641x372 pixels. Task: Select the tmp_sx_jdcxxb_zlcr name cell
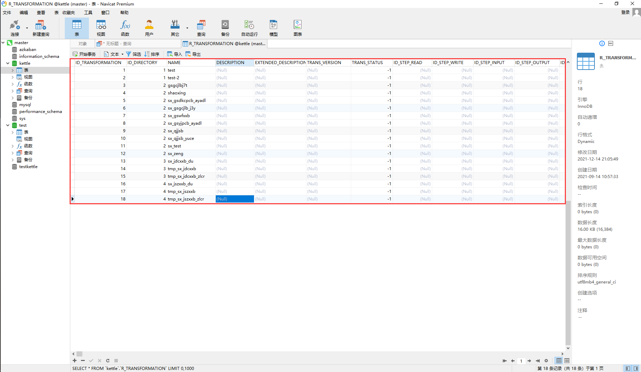pyautogui.click(x=191, y=176)
